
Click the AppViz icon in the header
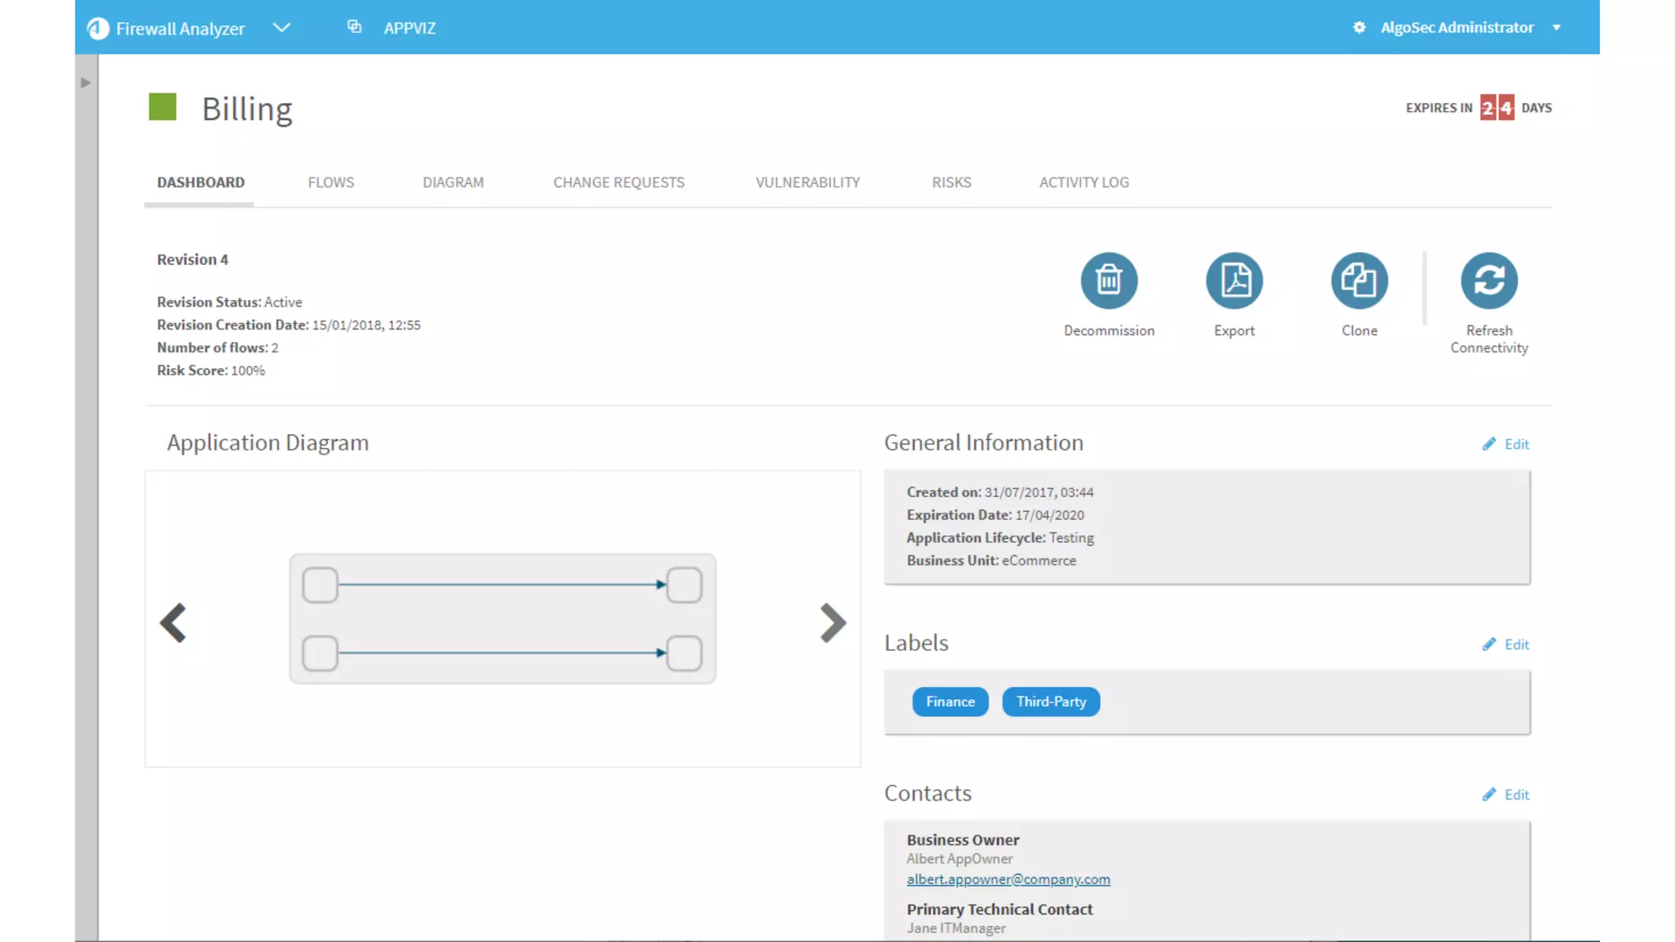(x=354, y=27)
